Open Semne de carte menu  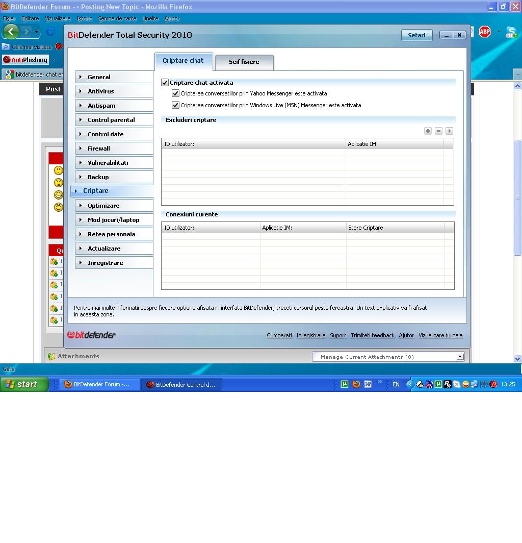pyautogui.click(x=117, y=19)
